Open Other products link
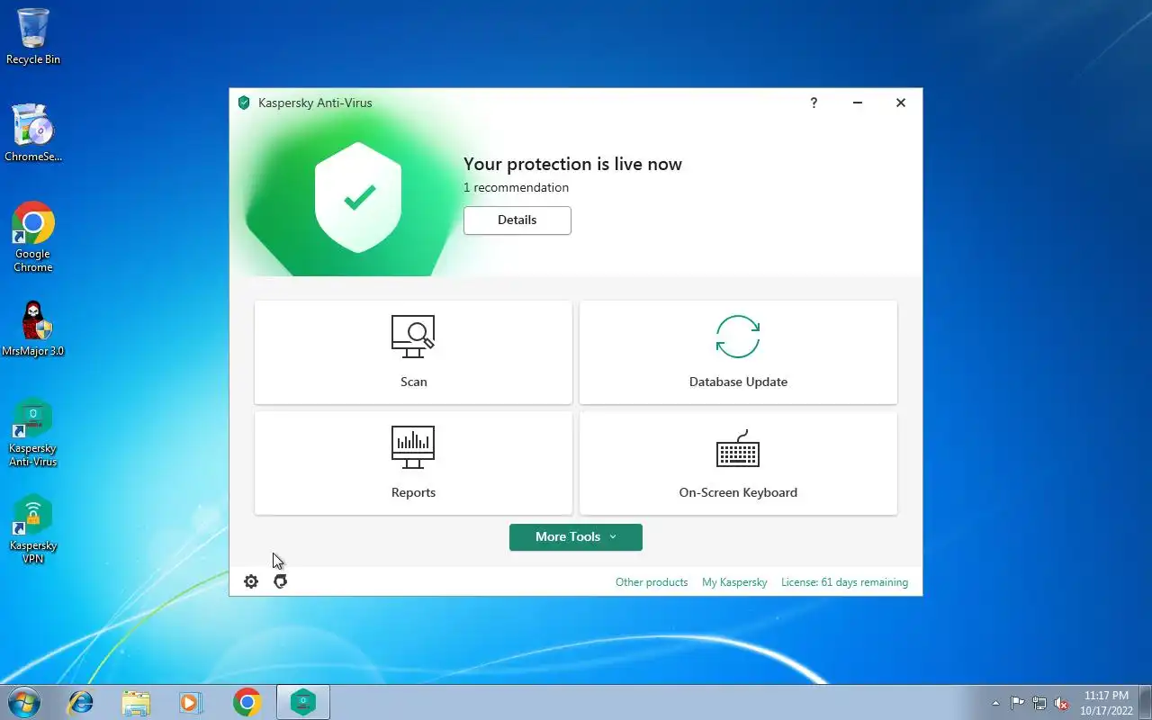Viewport: 1152px width, 720px height. tap(652, 582)
